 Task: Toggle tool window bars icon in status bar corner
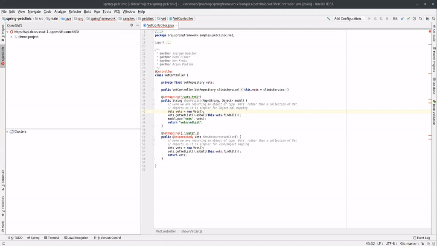3,243
